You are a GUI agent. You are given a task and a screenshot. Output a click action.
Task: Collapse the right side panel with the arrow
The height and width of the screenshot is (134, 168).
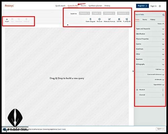pos(133,71)
